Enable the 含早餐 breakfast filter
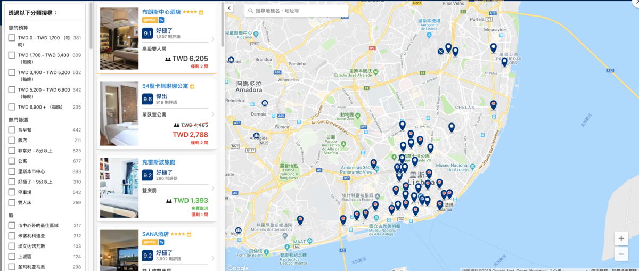 coord(12,130)
